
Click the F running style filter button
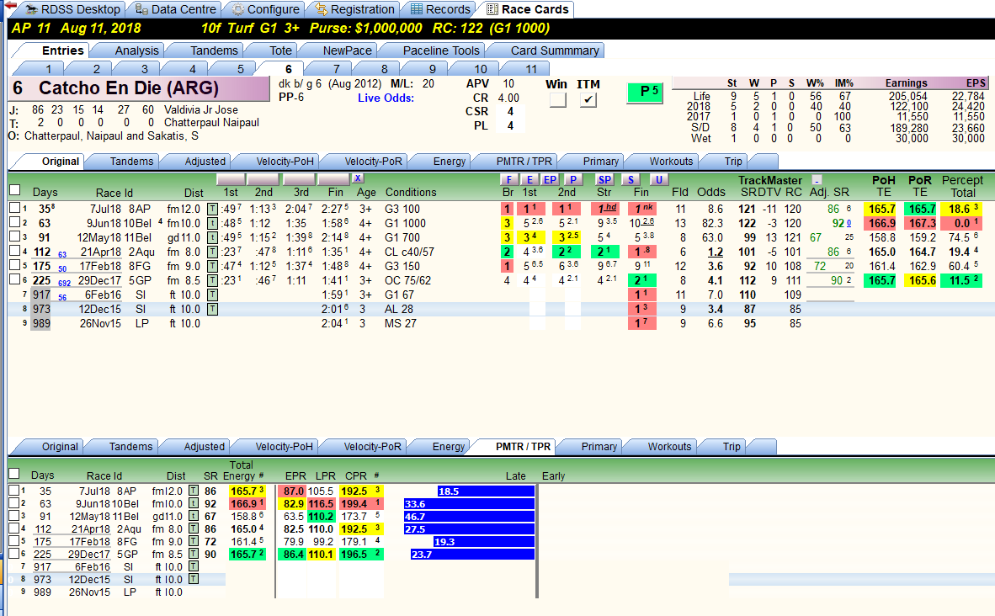[508, 180]
